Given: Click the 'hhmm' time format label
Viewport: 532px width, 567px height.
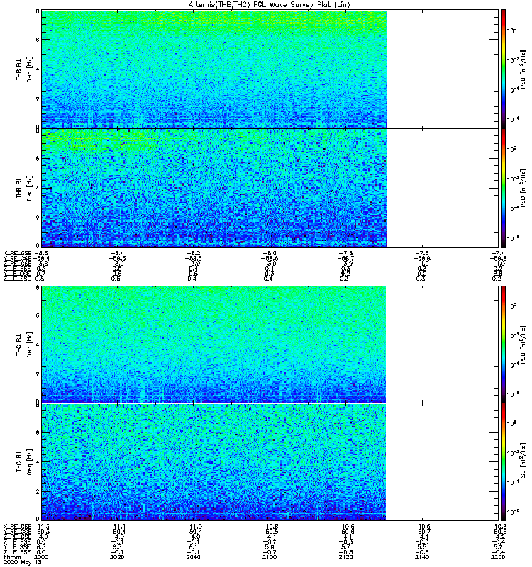Looking at the screenshot, I should [x=12, y=558].
